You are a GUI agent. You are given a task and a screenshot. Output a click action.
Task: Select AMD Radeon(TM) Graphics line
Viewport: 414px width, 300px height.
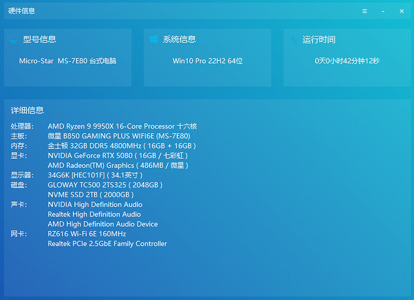[118, 165]
